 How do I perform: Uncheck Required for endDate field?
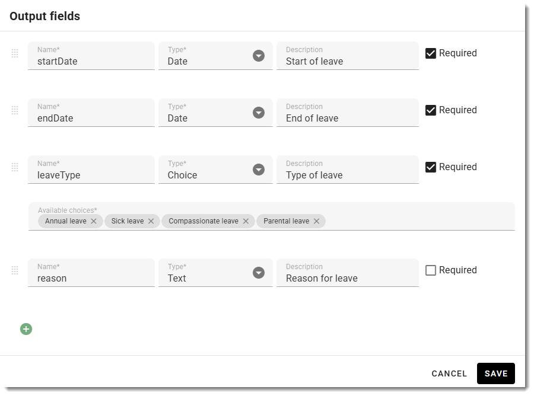pyautogui.click(x=431, y=110)
